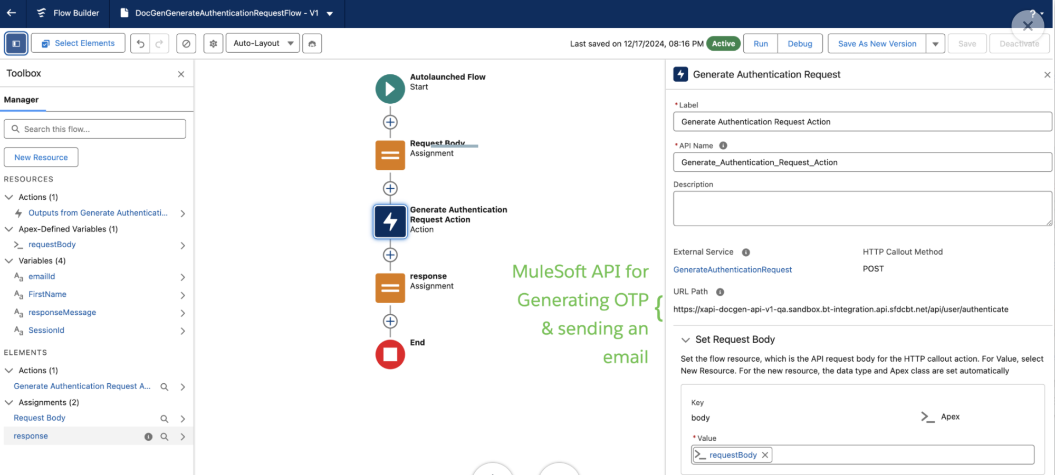Viewport: 1055px width, 475px height.
Task: Click the Select Elements toolbar icon
Action: tap(78, 43)
